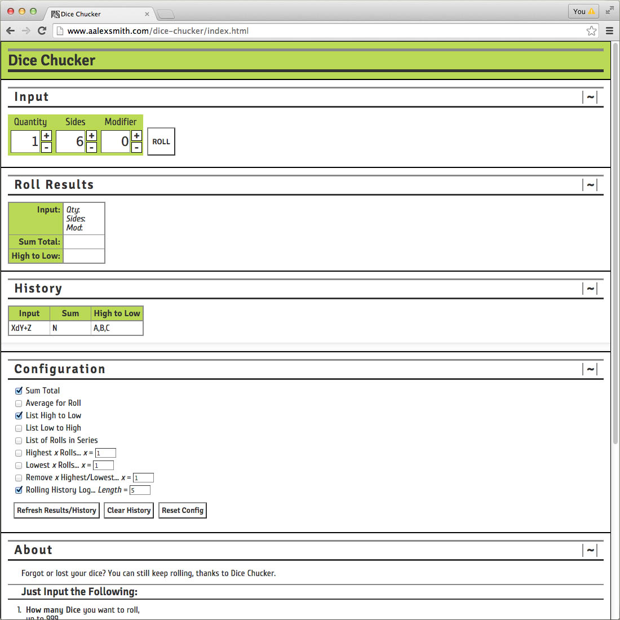
Task: Decrease Sides with the minus button
Action: tap(91, 148)
